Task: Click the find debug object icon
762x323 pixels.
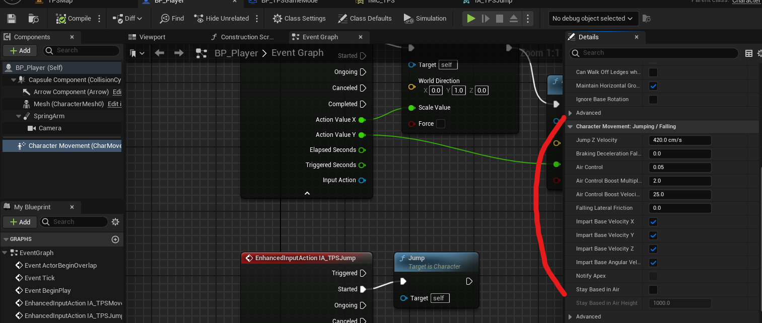Action: [x=647, y=19]
